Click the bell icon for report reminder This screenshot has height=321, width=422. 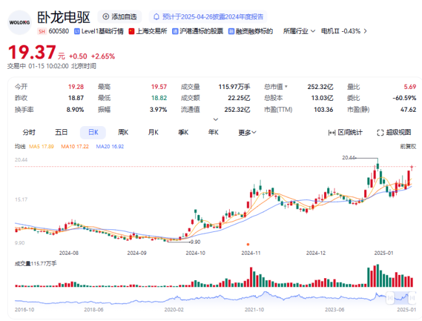click(x=156, y=17)
